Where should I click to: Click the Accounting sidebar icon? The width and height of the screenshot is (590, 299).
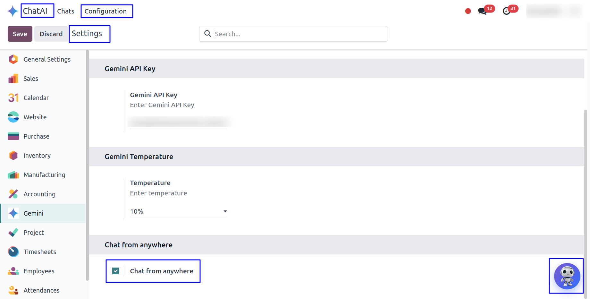coord(13,194)
